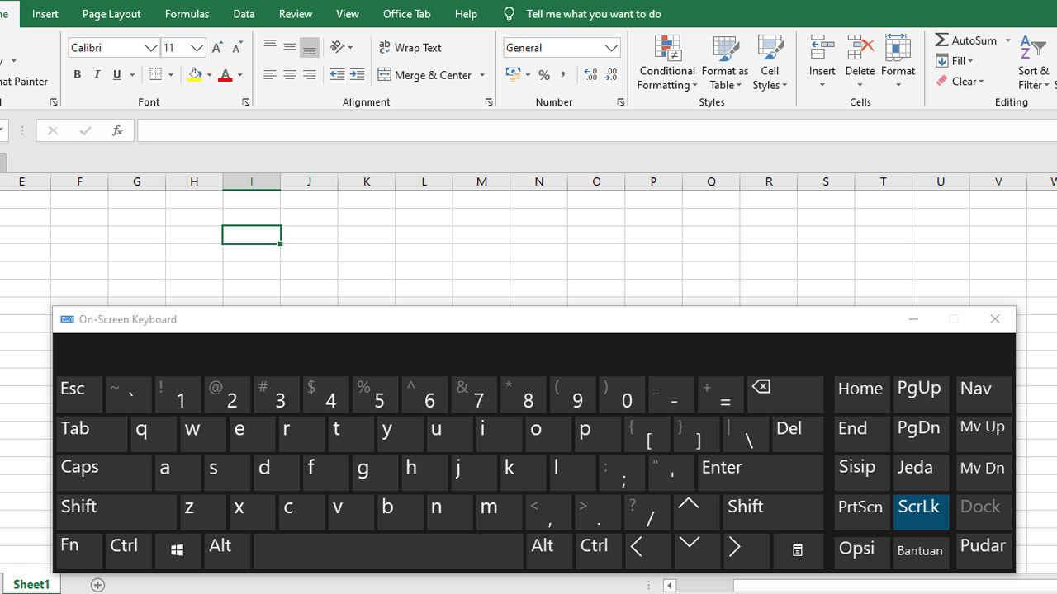This screenshot has height=594, width=1057.
Task: Open font size dropdown
Action: (197, 48)
